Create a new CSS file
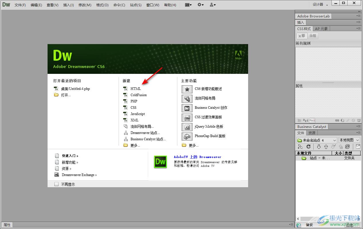Image resolution: width=363 pixels, height=229 pixels. (x=134, y=108)
